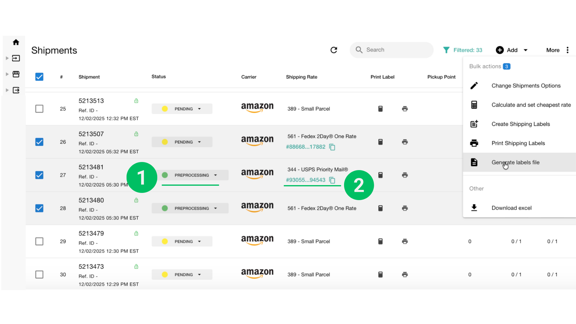Open the More options kebab menu
576x324 pixels.
tap(568, 50)
